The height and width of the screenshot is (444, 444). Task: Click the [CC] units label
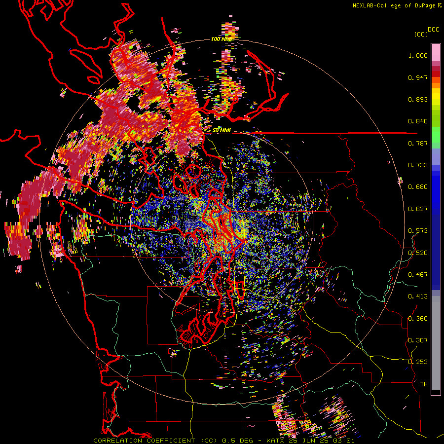pos(421,34)
